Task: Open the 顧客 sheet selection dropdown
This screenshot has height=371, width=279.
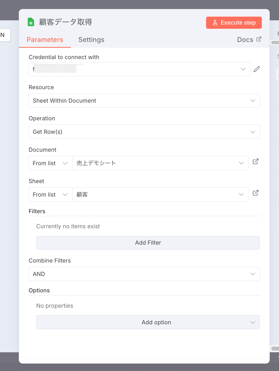Action: [x=160, y=194]
